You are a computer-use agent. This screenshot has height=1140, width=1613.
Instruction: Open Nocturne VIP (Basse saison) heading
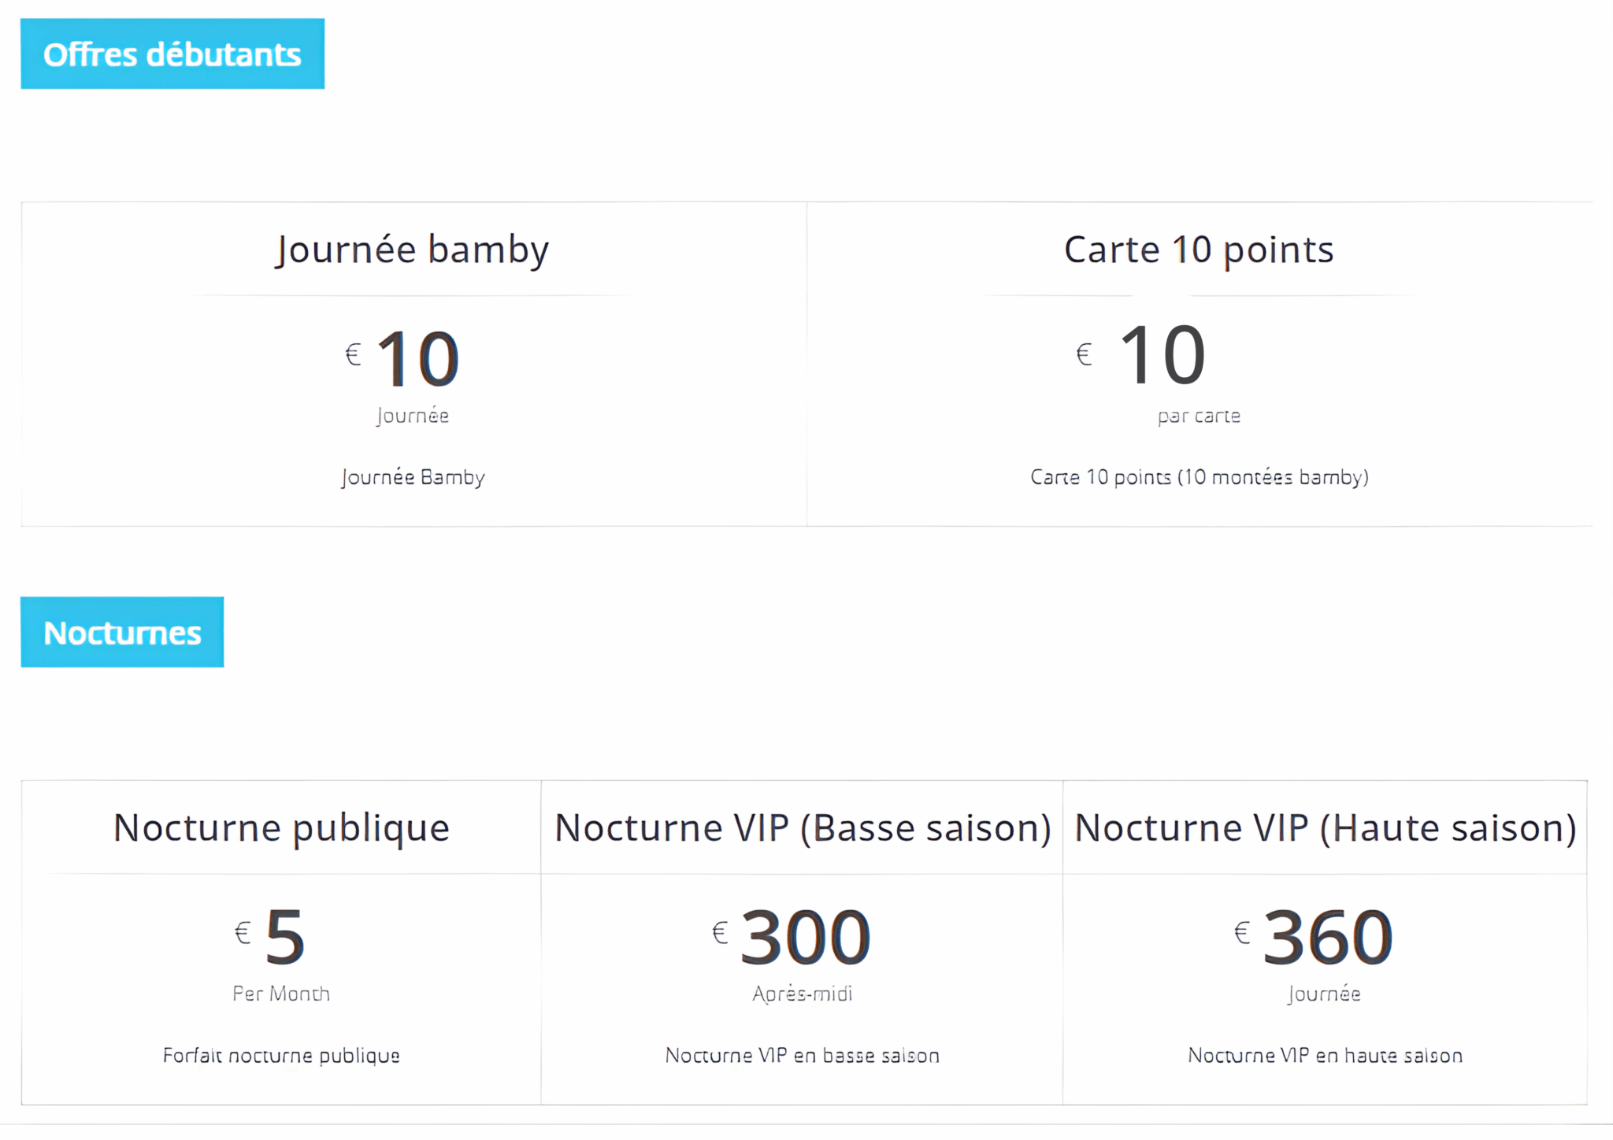[x=803, y=827]
